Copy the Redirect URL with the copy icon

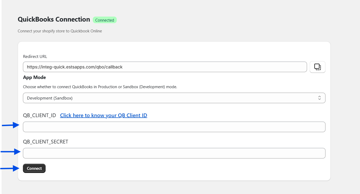point(317,67)
